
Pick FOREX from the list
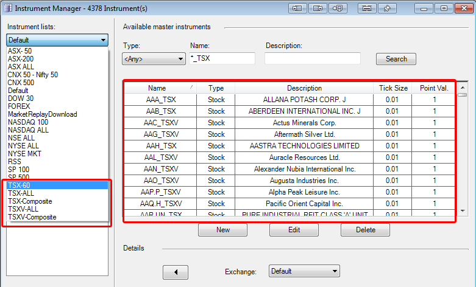[x=57, y=106]
